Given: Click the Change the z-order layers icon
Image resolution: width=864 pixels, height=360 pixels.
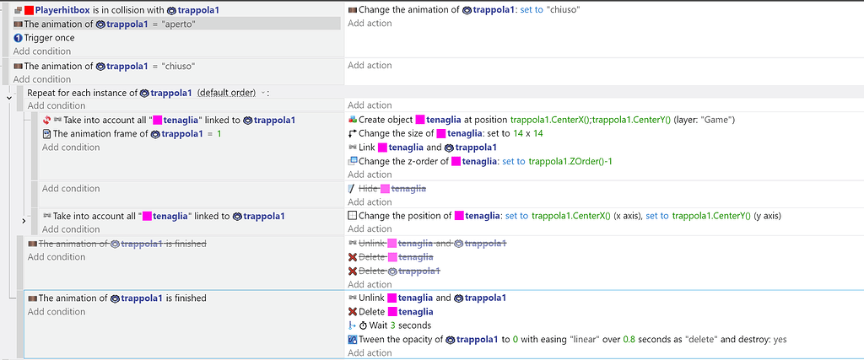Looking at the screenshot, I should tap(353, 161).
